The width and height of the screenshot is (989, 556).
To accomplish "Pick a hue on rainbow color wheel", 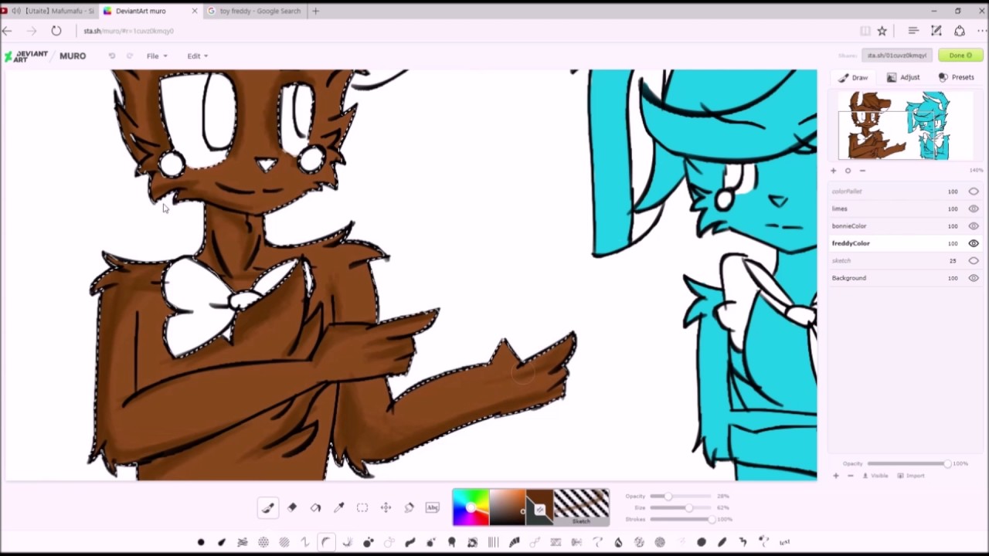I will pyautogui.click(x=471, y=507).
